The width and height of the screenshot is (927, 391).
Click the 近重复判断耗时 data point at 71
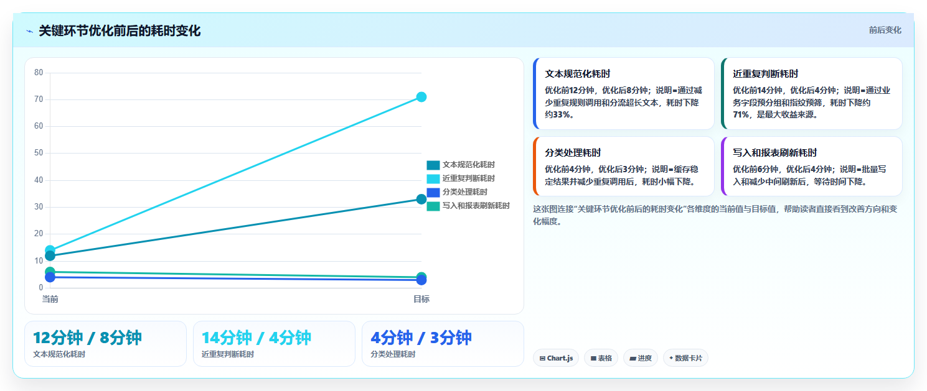[421, 97]
